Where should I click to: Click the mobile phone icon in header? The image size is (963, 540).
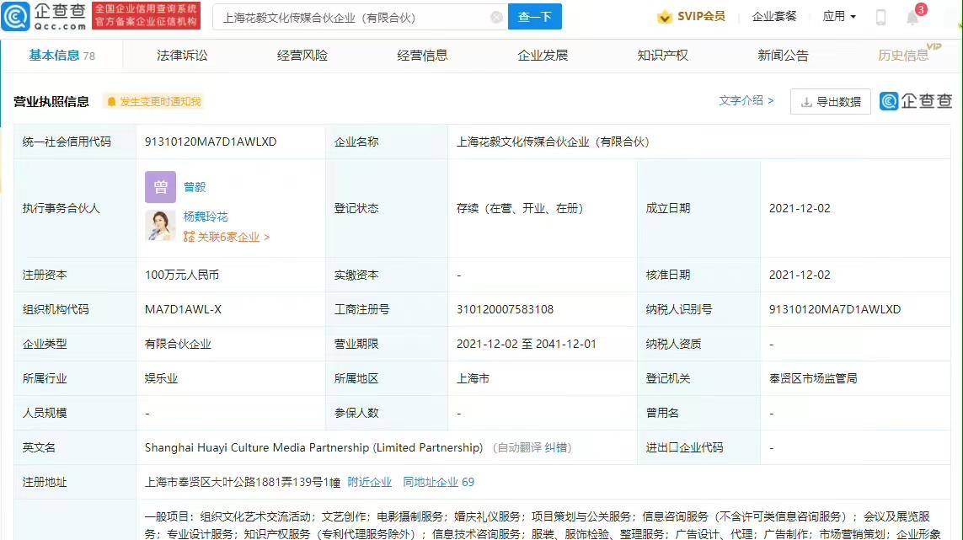click(880, 17)
